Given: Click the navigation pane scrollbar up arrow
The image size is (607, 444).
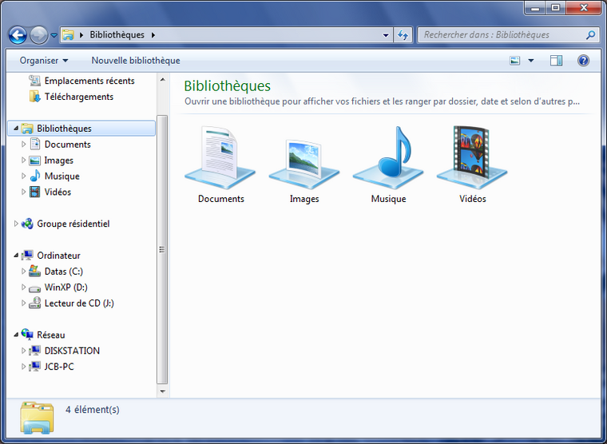Looking at the screenshot, I should click(x=163, y=79).
